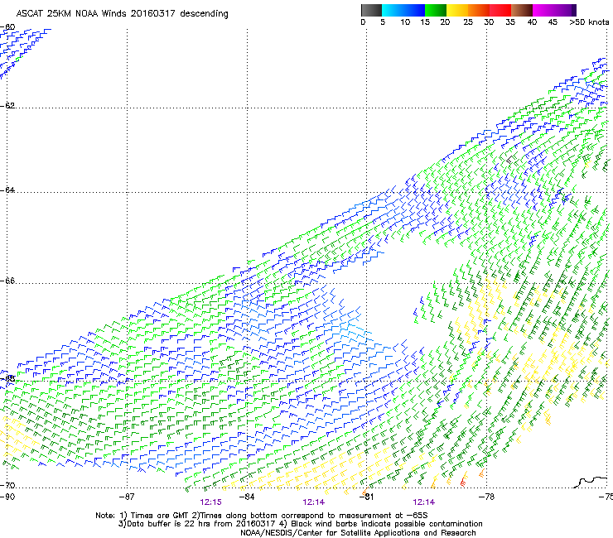Image resolution: width=613 pixels, height=538 pixels.
Task: Click the lone black contaminated wind barb
Action: (x=509, y=159)
